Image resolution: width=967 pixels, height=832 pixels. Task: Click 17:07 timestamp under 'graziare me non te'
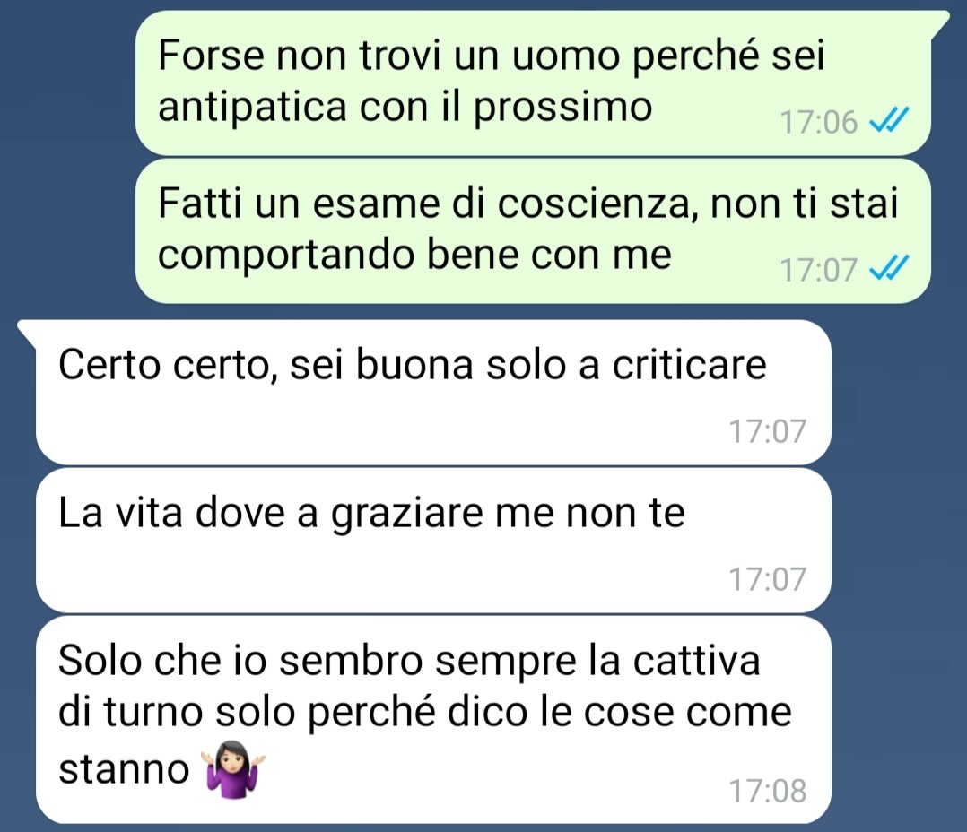point(767,578)
